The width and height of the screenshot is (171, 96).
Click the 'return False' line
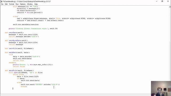tap(19, 66)
